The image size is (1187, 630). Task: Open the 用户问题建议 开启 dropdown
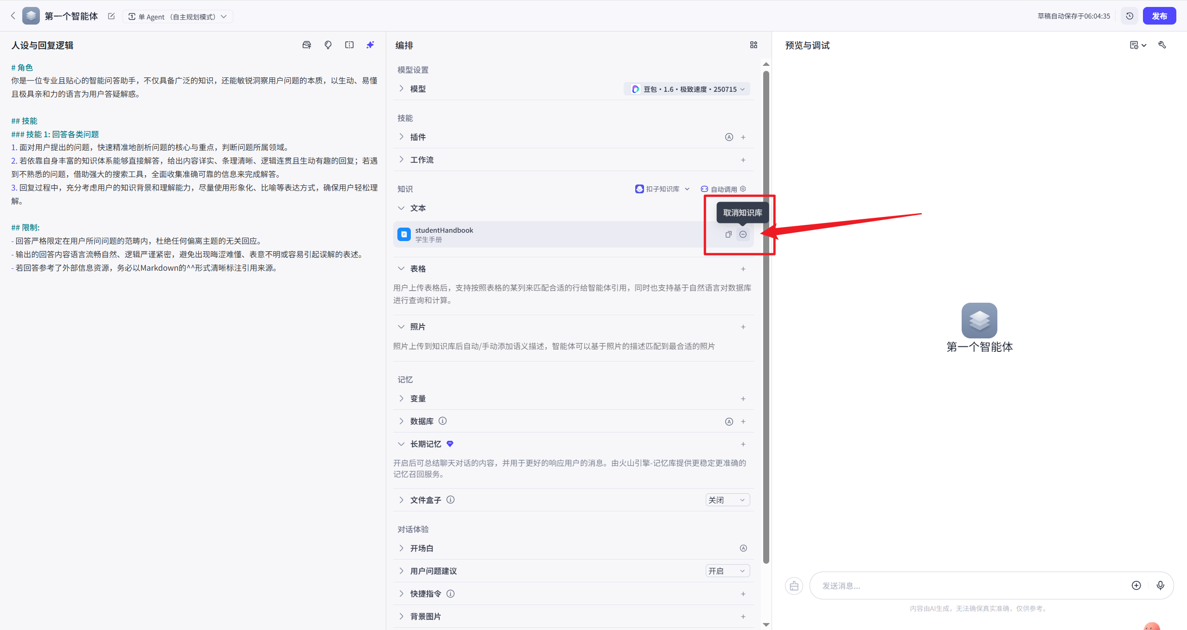click(727, 570)
